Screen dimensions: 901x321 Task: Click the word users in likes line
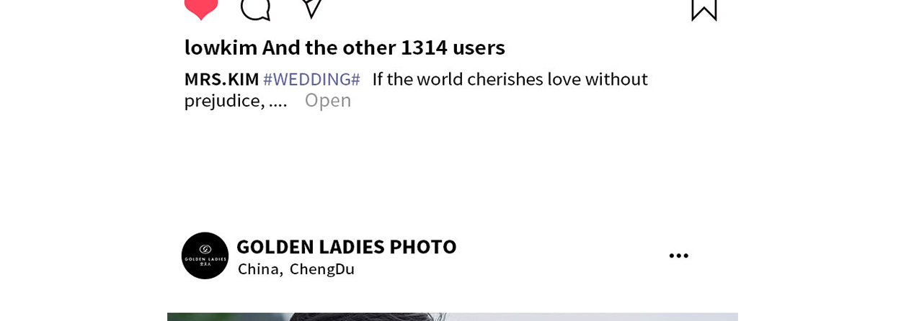[x=479, y=48]
